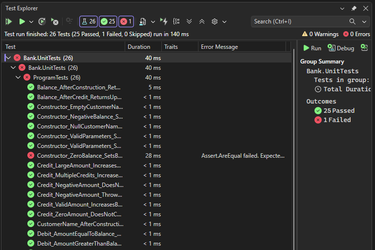This screenshot has width=375, height=250.
Task: Toggle run tests after build
Action: [164, 21]
